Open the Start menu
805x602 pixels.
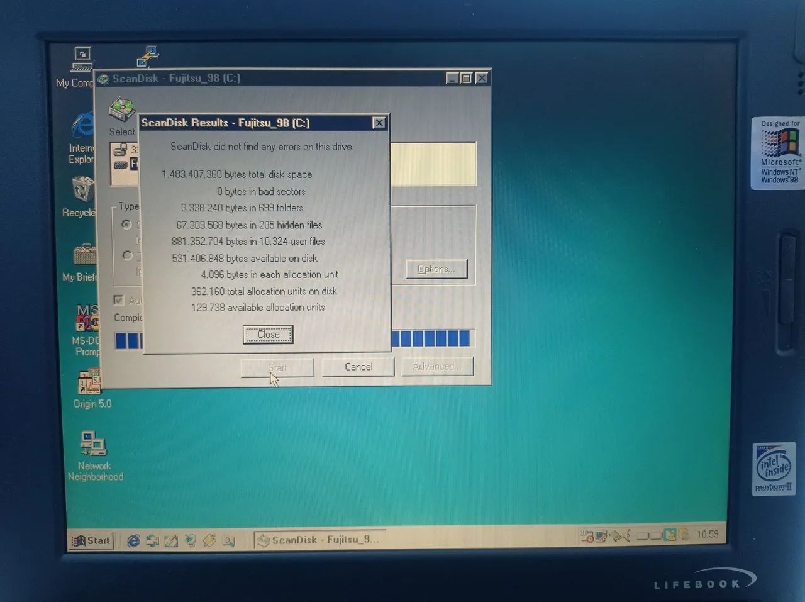click(91, 540)
